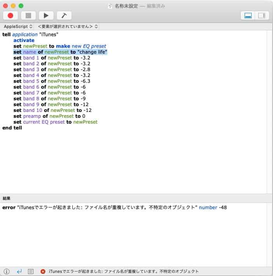Viewport: 273px width, 276px height.
Task: Click the 'set band 7' line
Action: (49, 93)
